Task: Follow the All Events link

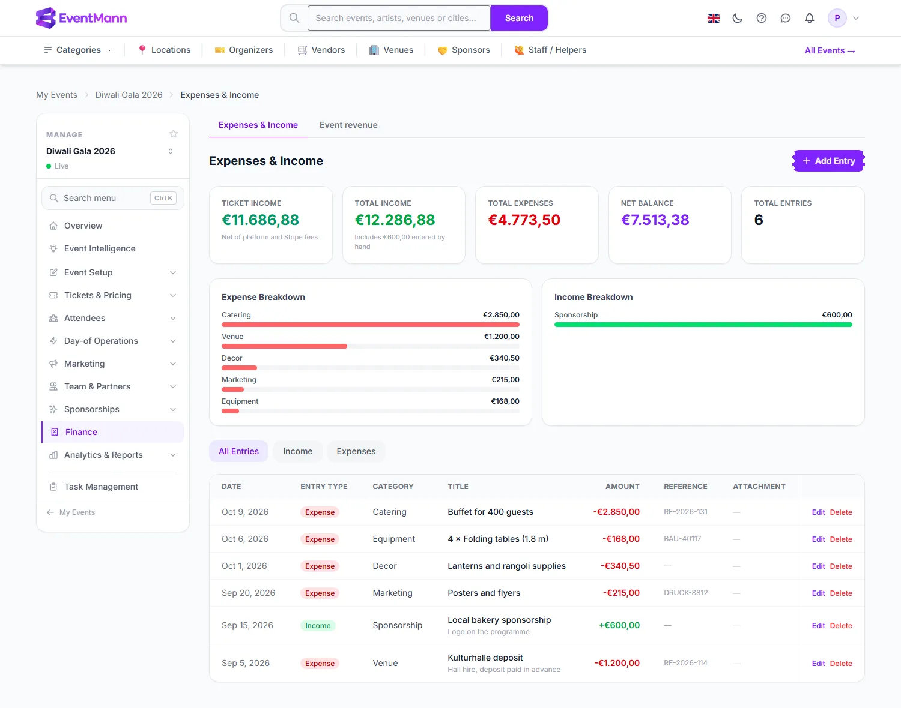Action: pyautogui.click(x=830, y=50)
